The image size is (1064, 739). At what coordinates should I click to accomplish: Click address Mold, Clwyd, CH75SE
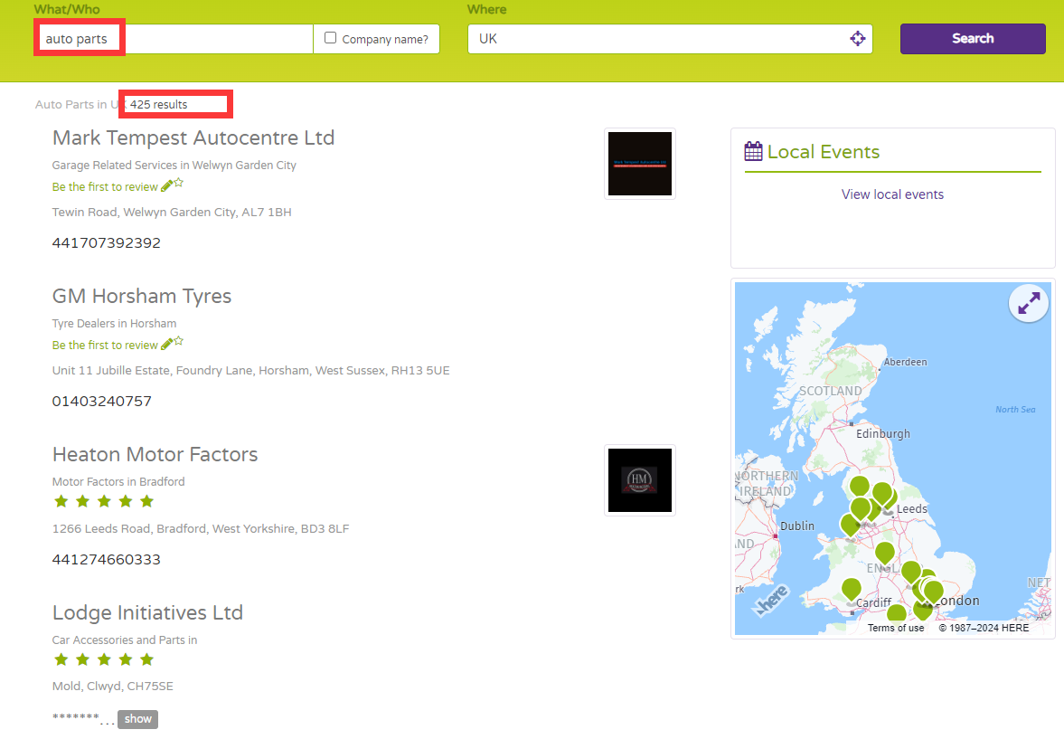(x=113, y=686)
